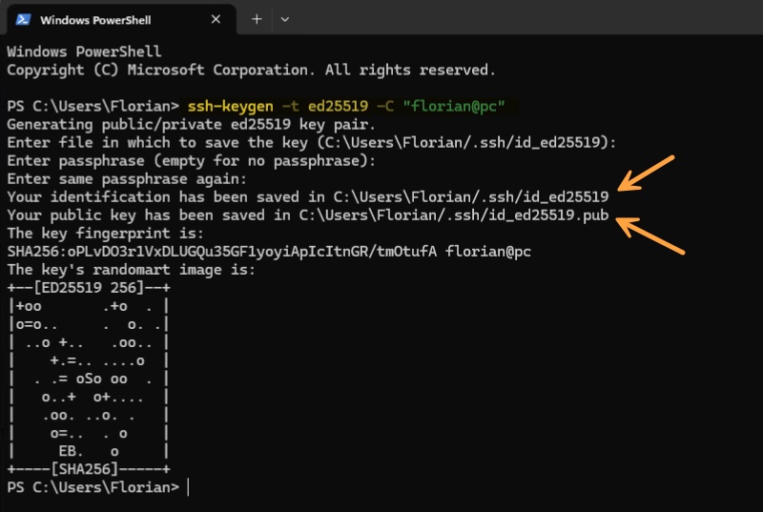Click the SHA256 fingerprint string
The width and height of the screenshot is (763, 512).
(x=222, y=252)
